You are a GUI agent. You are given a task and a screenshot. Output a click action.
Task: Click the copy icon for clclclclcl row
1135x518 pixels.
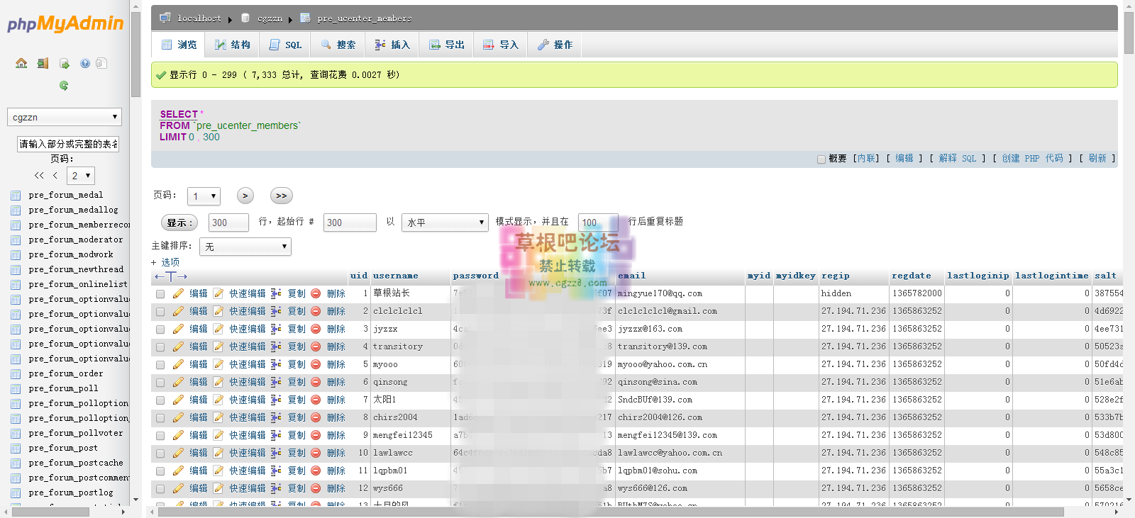[276, 311]
